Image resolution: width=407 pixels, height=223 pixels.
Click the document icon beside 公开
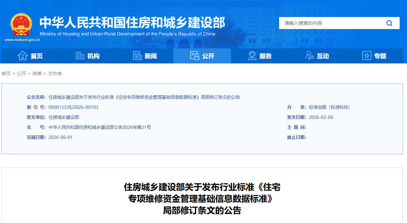(195, 56)
